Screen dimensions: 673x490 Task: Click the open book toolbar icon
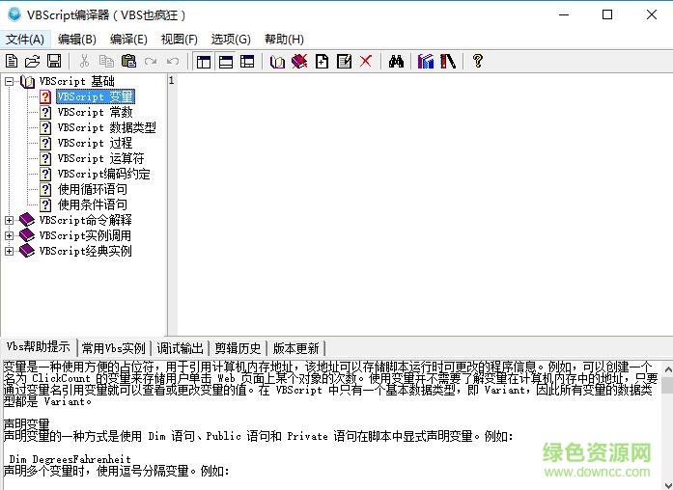point(277,62)
